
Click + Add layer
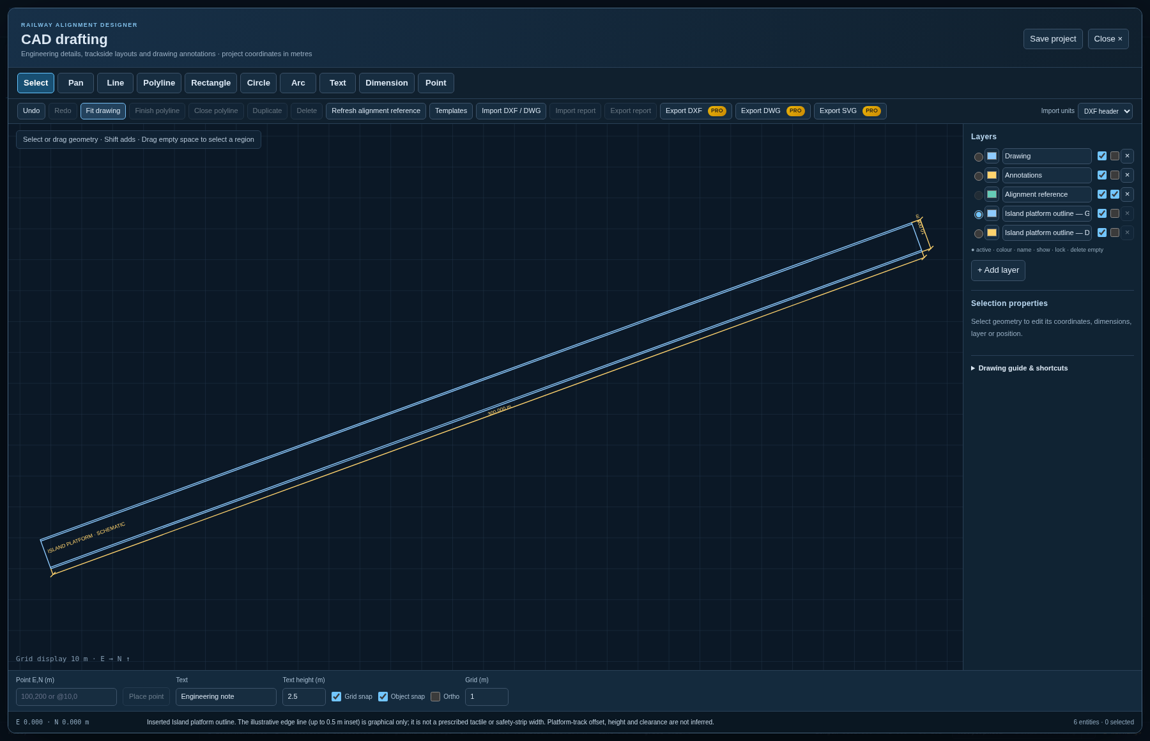[x=998, y=270]
